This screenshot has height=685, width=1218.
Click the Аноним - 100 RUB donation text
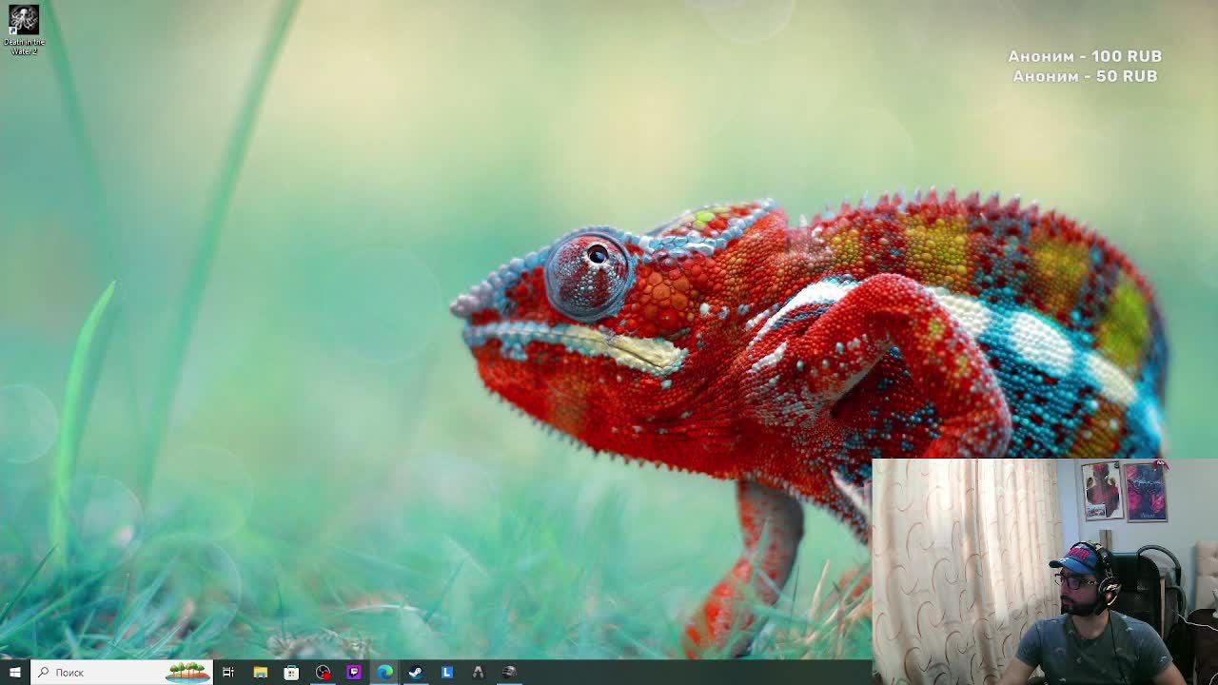[x=1085, y=56]
